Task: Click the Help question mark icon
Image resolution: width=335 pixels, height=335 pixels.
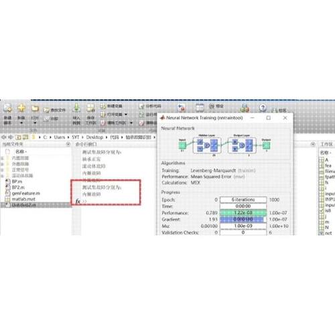Action: point(263,108)
